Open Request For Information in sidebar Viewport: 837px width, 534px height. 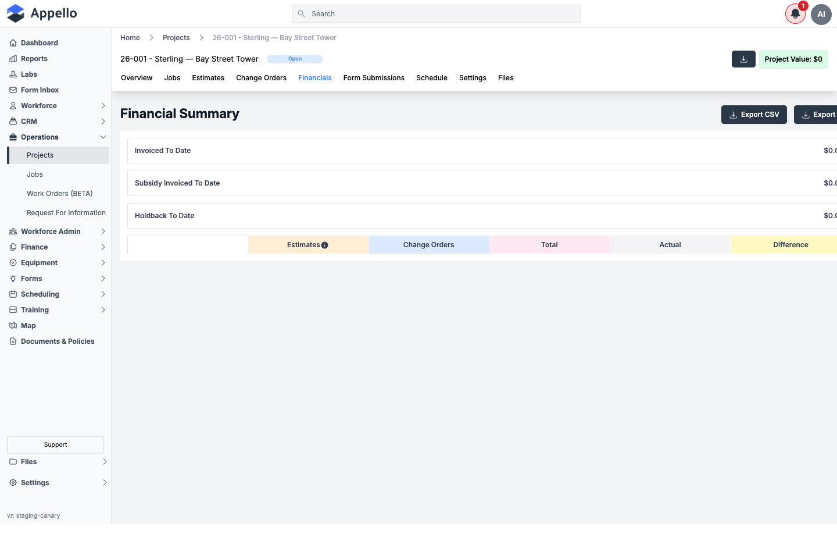click(66, 213)
